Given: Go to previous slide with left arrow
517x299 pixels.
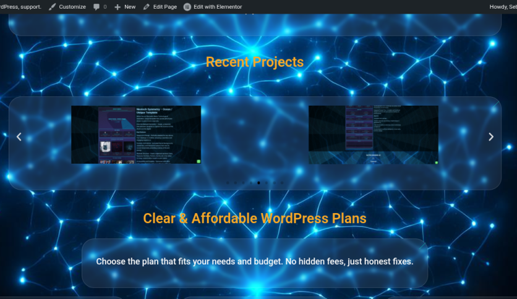Looking at the screenshot, I should (x=19, y=137).
